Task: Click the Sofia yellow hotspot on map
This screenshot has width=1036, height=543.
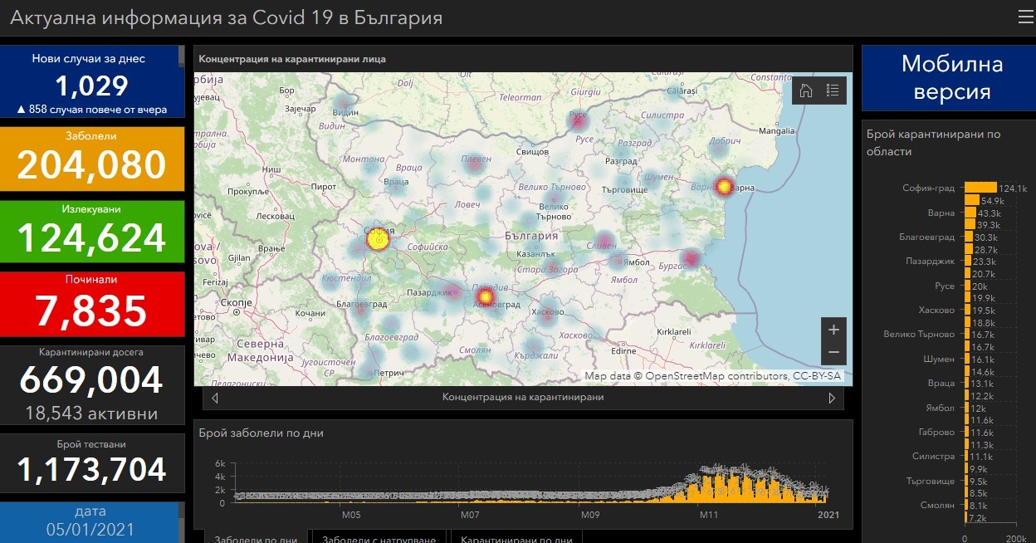Action: click(x=378, y=240)
